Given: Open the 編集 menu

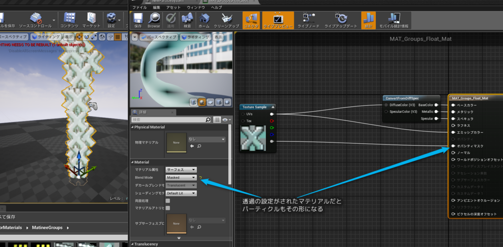Looking at the screenshot, I should 156,7.
